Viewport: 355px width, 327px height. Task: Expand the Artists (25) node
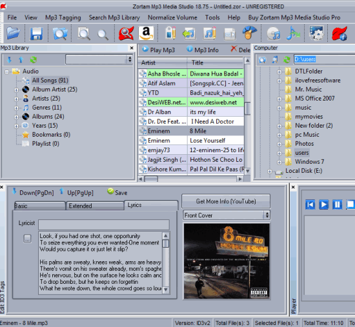(x=16, y=99)
